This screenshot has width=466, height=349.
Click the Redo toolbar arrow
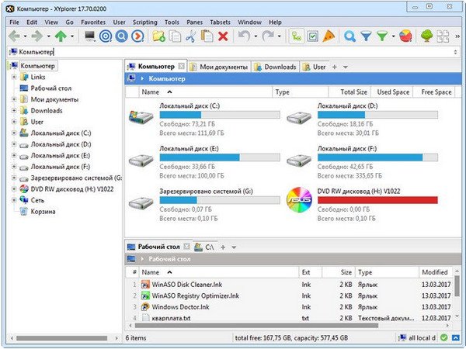click(268, 36)
